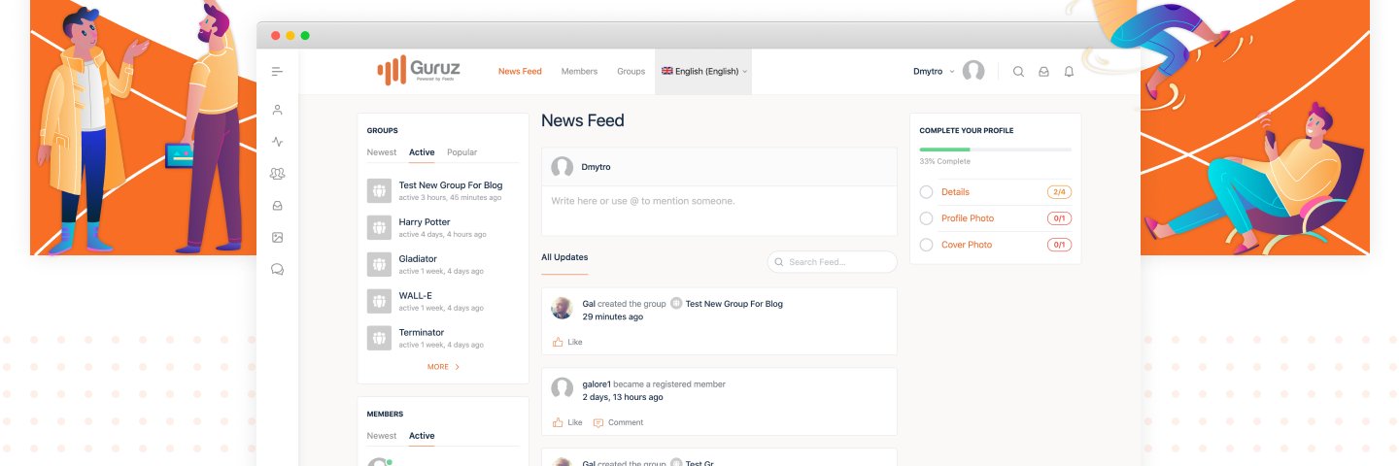Switch groups widget to Active tab

422,152
